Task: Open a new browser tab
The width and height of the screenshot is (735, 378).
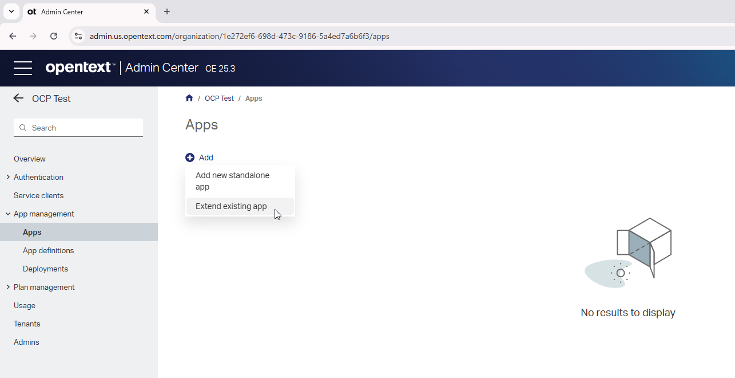Action: 167,11
